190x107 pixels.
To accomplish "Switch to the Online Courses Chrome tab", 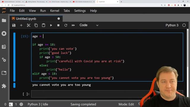I will pyautogui.click(x=60, y=2).
